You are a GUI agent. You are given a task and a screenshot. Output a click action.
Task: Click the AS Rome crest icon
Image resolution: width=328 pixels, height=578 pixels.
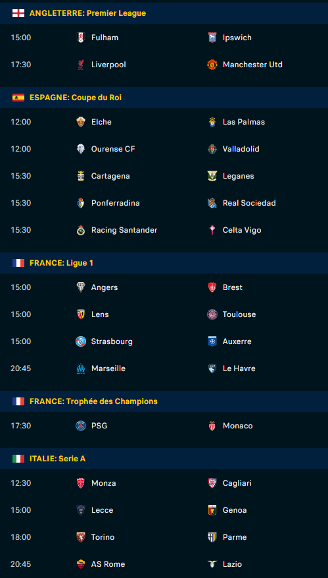pos(81,564)
